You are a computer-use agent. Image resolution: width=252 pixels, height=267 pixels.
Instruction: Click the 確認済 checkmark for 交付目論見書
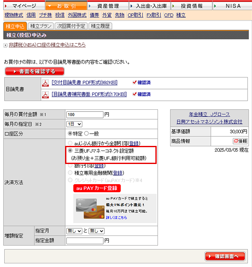134,82
